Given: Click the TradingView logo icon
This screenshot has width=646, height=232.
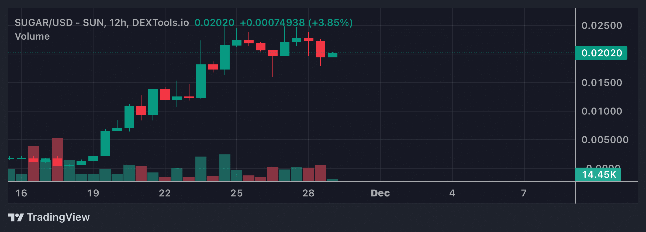Looking at the screenshot, I should tap(16, 217).
